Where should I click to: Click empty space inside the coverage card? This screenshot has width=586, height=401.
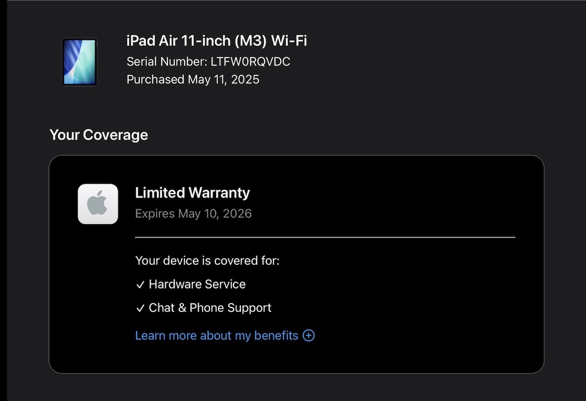tap(412, 297)
